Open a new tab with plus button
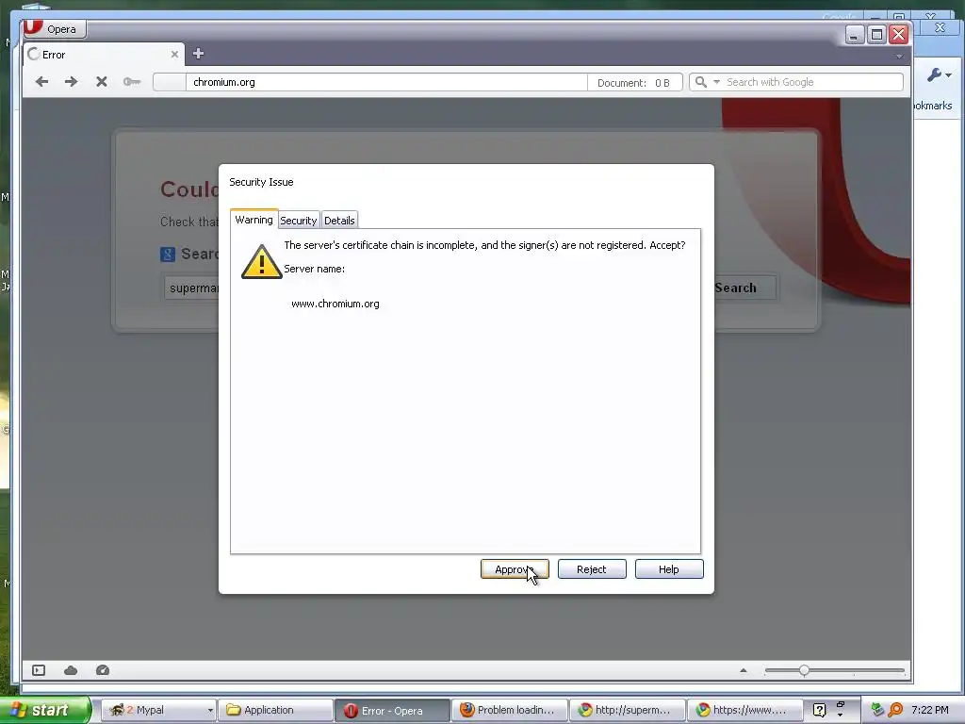This screenshot has height=724, width=965. (x=198, y=54)
